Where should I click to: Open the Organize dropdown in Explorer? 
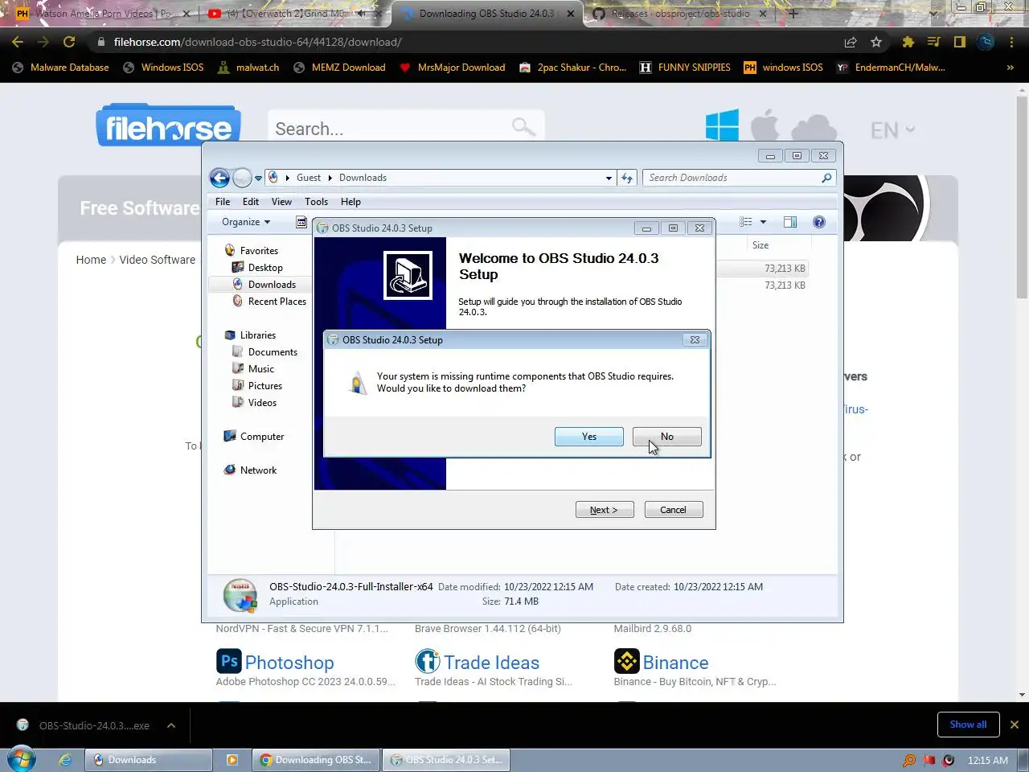(246, 222)
